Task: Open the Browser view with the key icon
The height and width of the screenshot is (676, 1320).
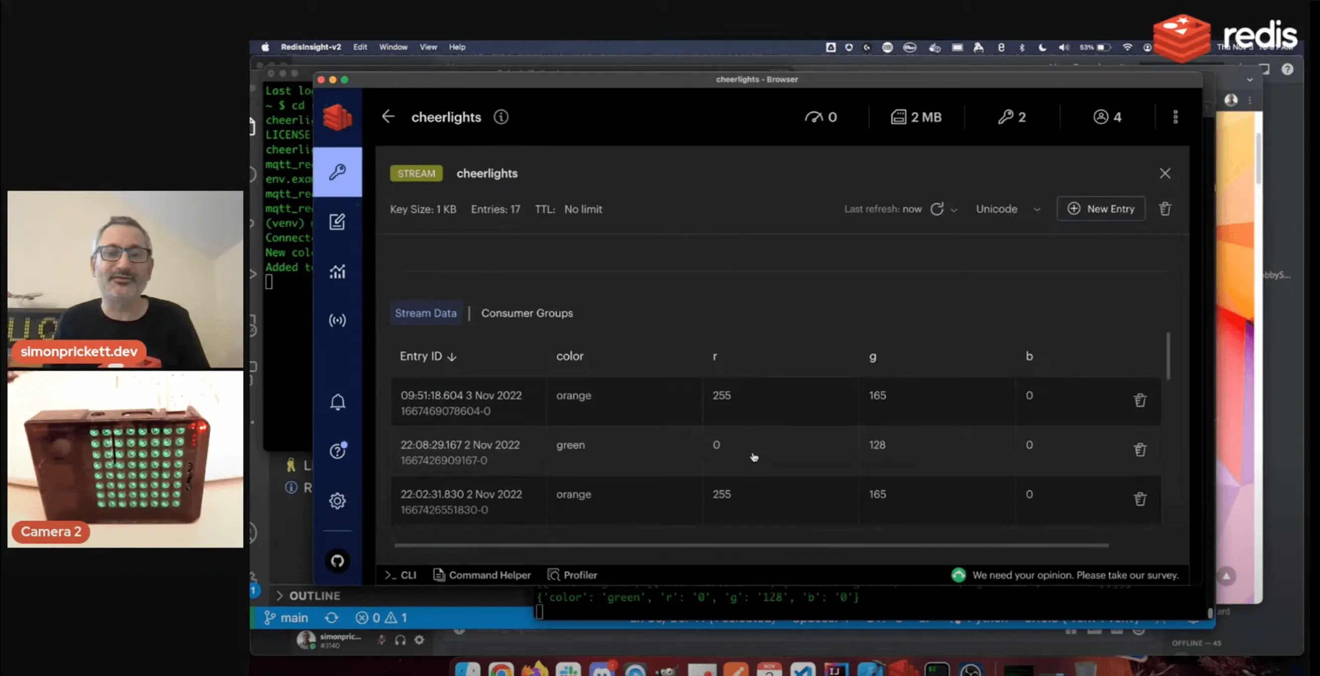Action: coord(337,171)
